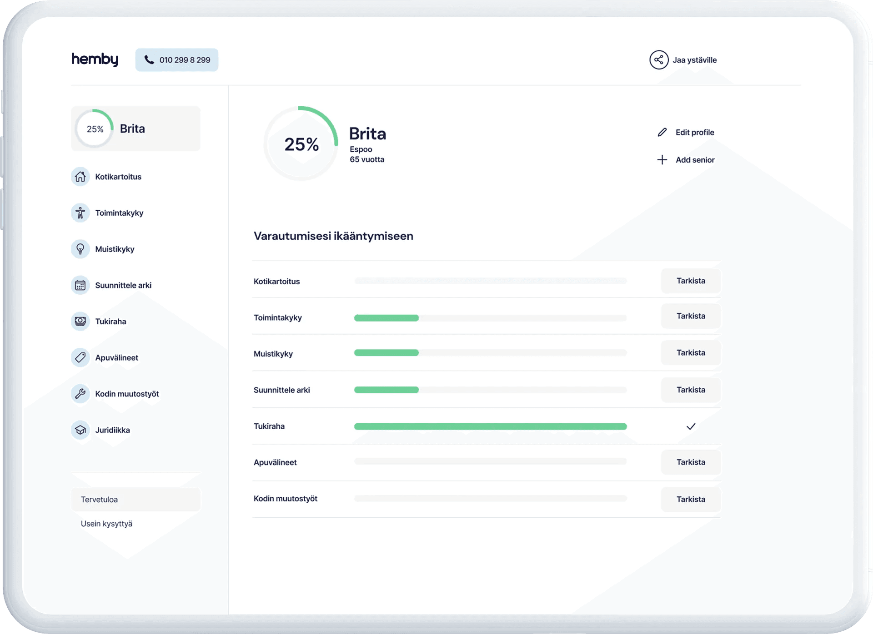
Task: Click Tarkista in the Kodin muutostyöt row
Action: pyautogui.click(x=691, y=499)
